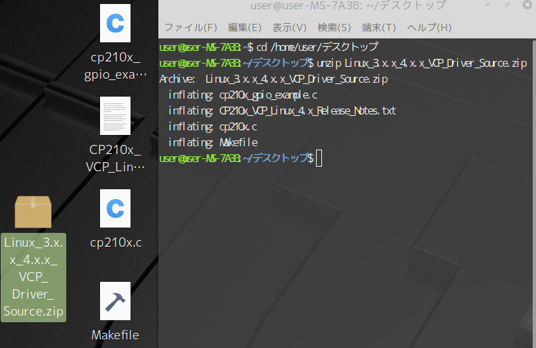The width and height of the screenshot is (536, 348).
Task: Click the Linux VCP Driver Source zip package icon
Action: click(x=33, y=212)
